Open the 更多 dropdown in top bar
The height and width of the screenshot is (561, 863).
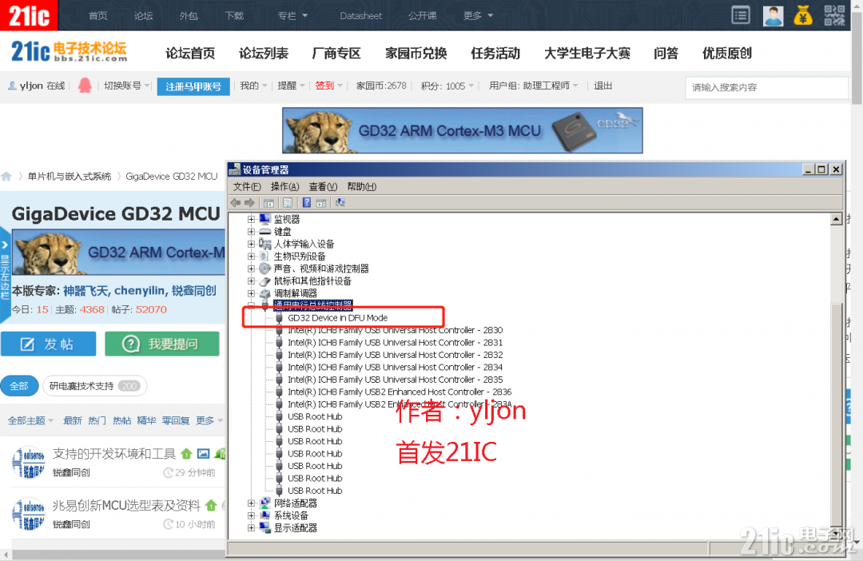click(478, 15)
